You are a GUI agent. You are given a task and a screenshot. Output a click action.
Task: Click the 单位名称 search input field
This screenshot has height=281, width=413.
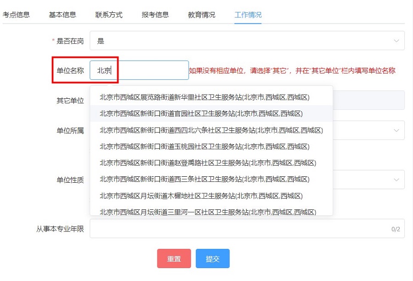pyautogui.click(x=140, y=70)
